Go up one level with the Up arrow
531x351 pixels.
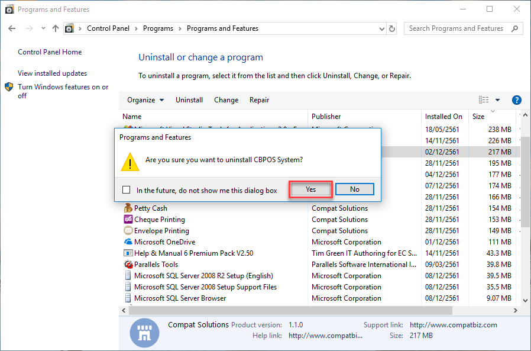[56, 28]
